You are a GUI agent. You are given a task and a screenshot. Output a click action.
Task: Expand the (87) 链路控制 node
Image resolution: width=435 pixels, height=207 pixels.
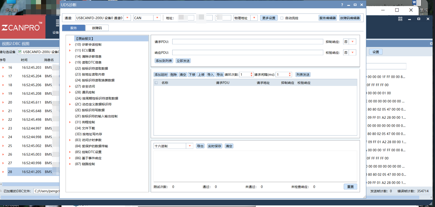tap(70, 164)
